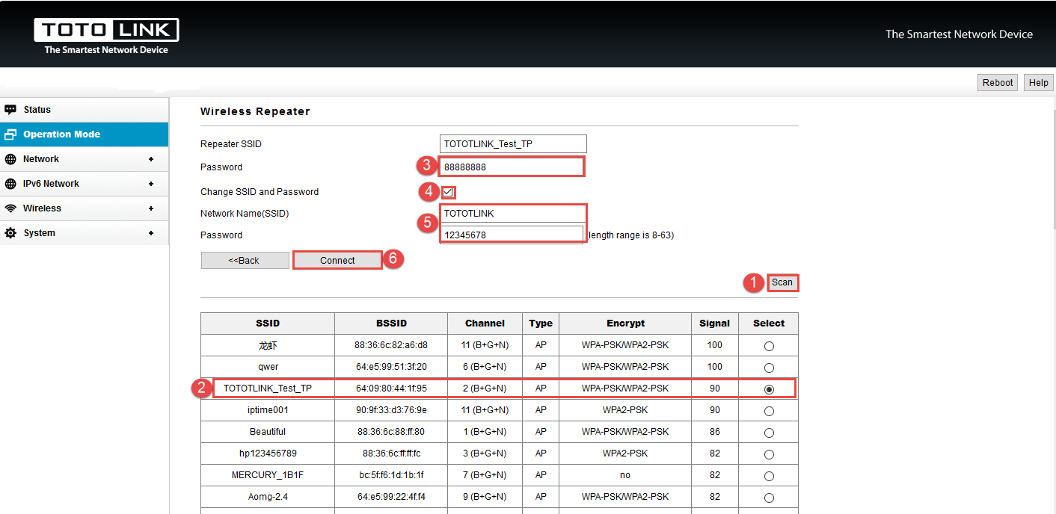Click the Channel column header
Screen dimensions: 1056x514
click(485, 323)
